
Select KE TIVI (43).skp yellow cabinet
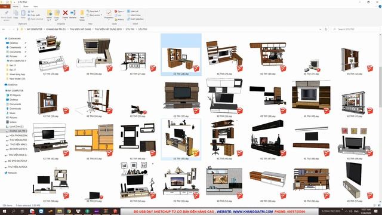(x=94, y=139)
